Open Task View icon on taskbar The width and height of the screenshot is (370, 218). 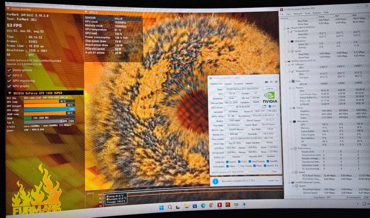click(x=178, y=207)
